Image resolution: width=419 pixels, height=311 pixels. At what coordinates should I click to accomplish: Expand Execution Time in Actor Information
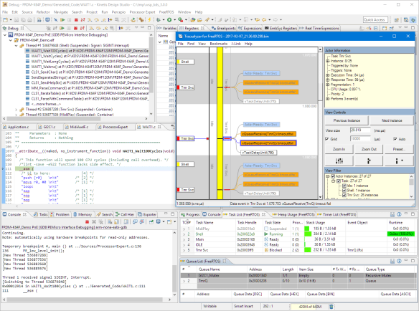click(x=328, y=75)
